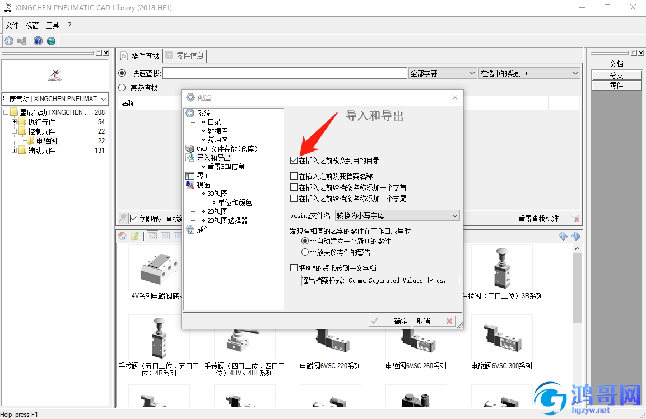Open 文件 menu
646x419 pixels.
[x=12, y=25]
